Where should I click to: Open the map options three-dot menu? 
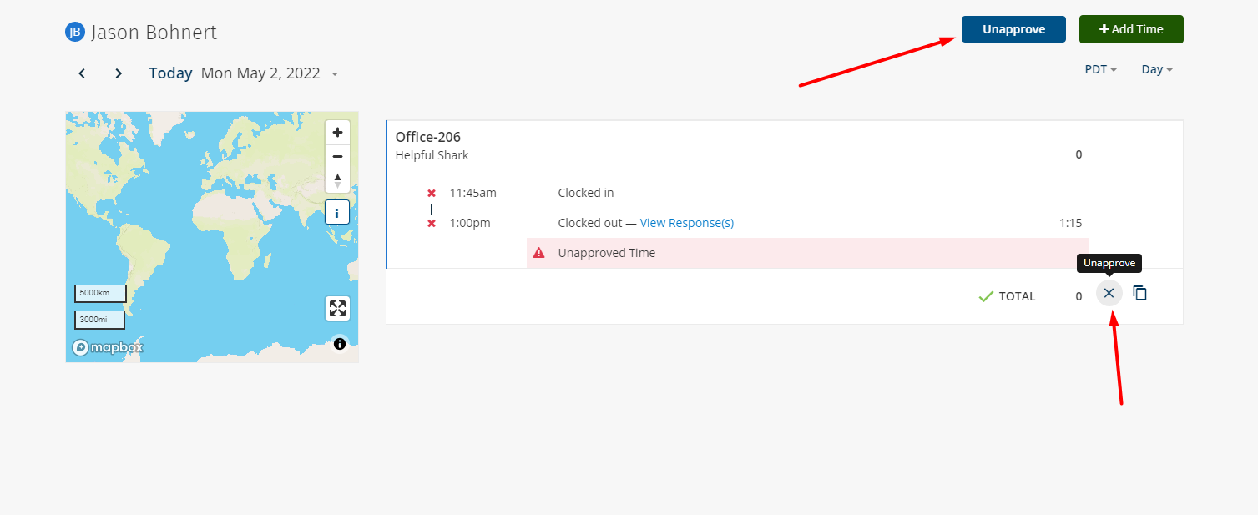point(337,213)
